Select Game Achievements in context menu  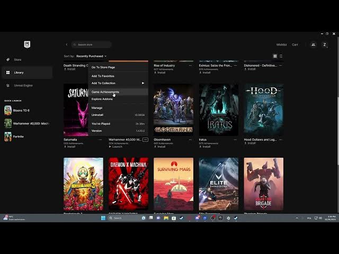tap(118, 92)
